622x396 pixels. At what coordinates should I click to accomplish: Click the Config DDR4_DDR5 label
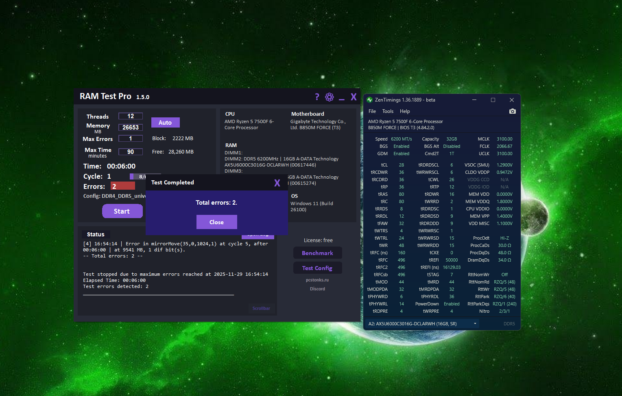click(x=114, y=196)
